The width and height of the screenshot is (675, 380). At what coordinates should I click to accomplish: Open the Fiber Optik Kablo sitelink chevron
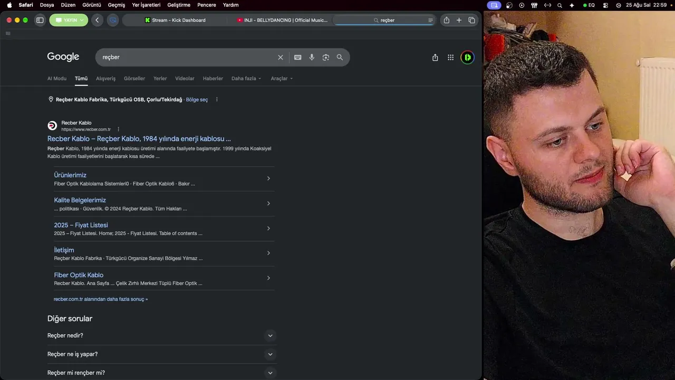coord(268,278)
